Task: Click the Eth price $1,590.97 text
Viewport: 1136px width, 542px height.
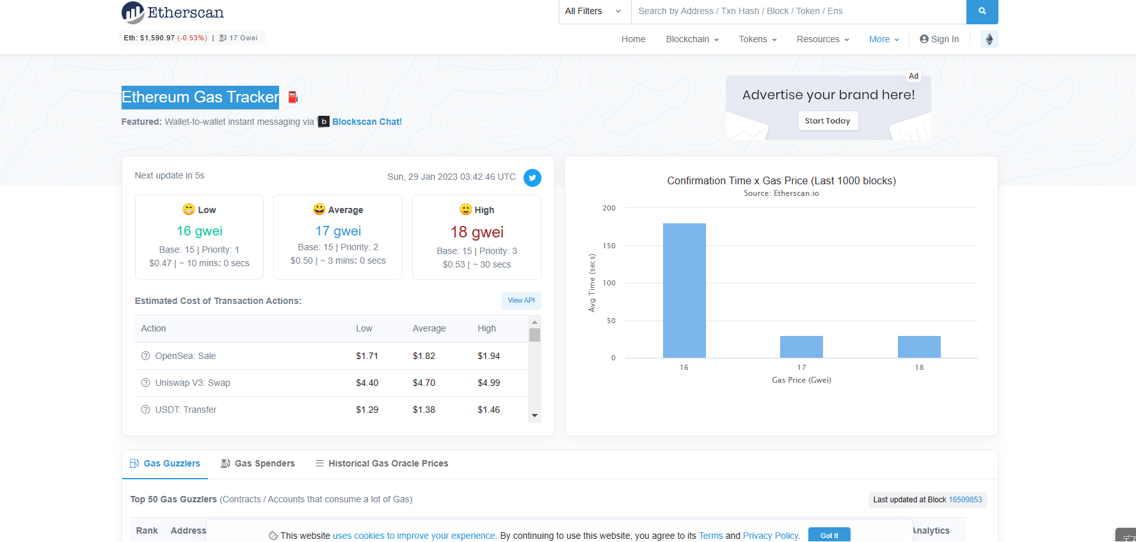Action: click(157, 38)
